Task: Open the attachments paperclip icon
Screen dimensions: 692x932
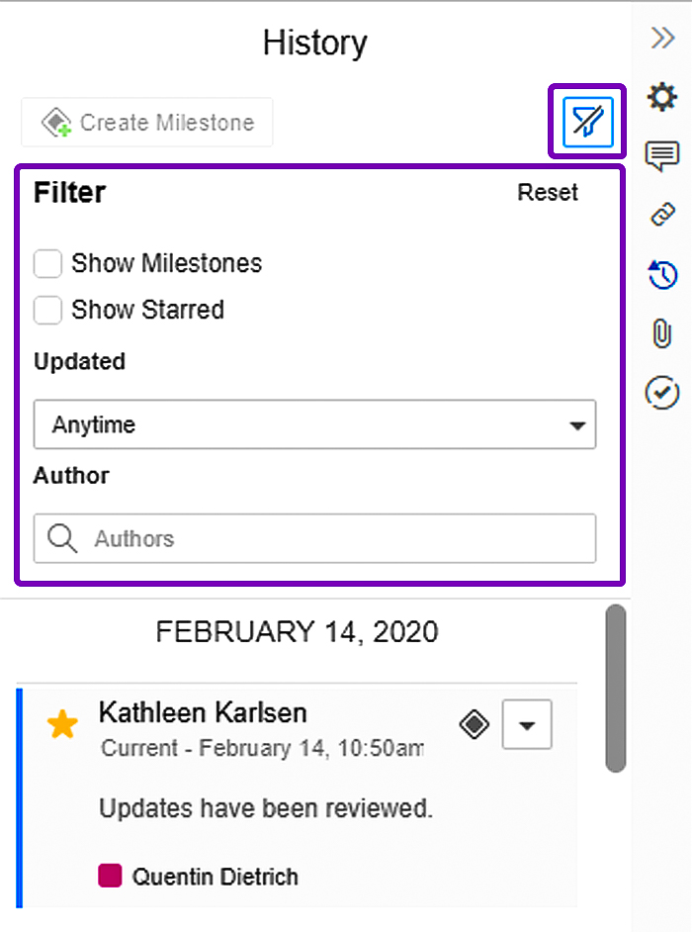Action: (x=661, y=333)
